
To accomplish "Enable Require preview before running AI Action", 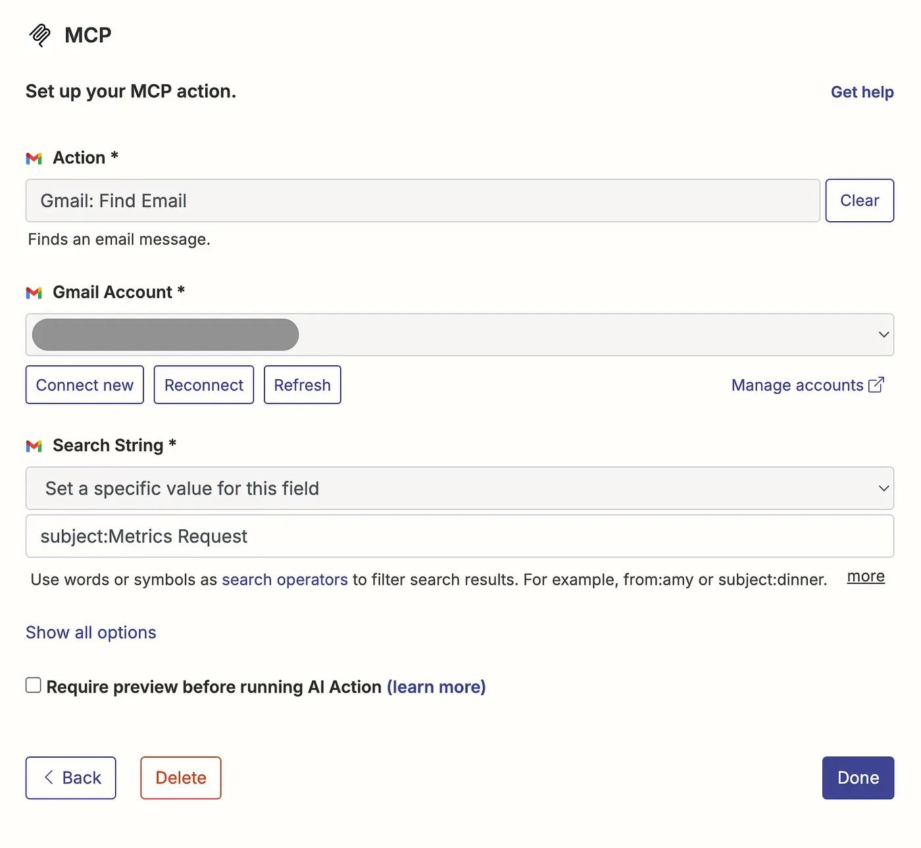I will [x=34, y=685].
